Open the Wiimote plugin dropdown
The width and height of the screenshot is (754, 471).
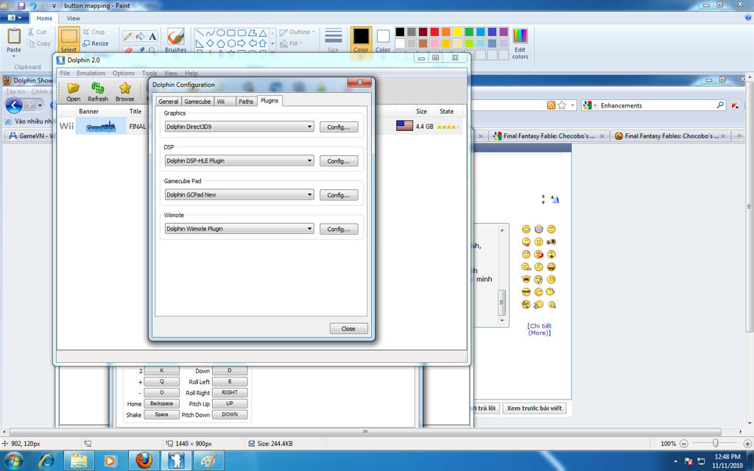pos(239,230)
